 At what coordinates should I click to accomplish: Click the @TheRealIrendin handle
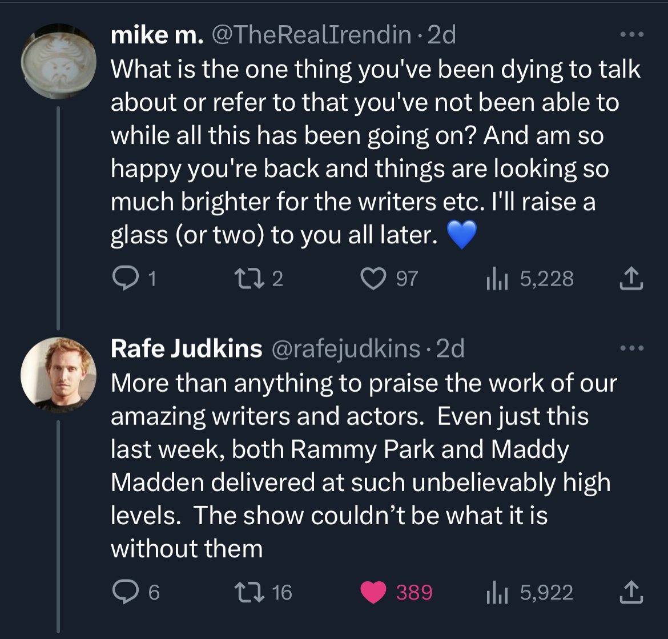pos(311,35)
